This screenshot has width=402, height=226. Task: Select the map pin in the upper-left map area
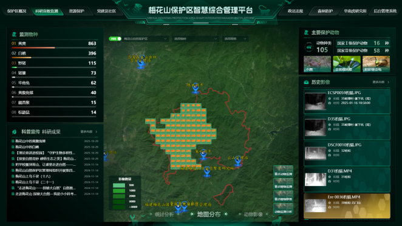tap(141, 63)
